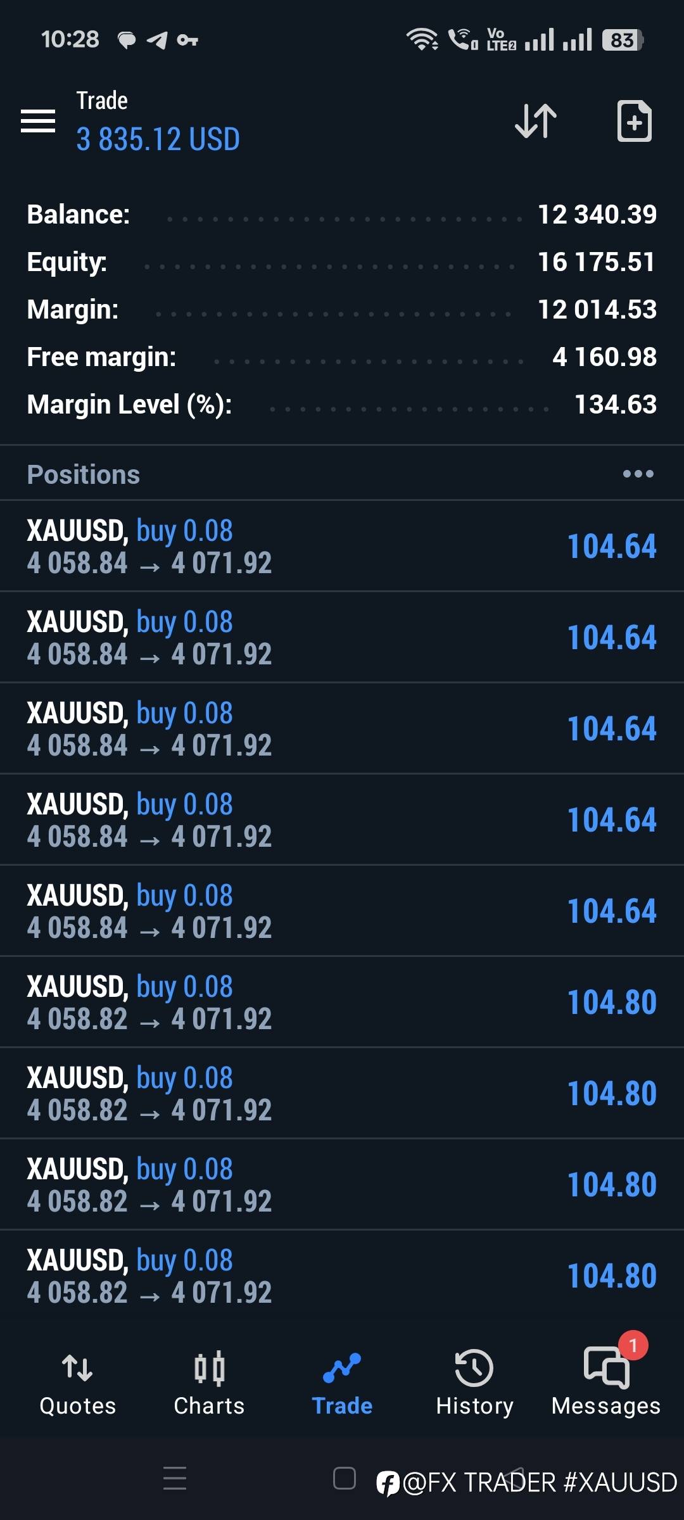Viewport: 684px width, 1520px height.
Task: Tap the battery indicator in status bar
Action: [623, 40]
